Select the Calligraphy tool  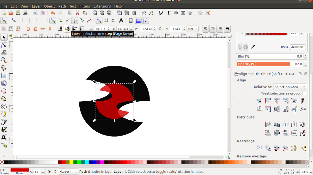(x=4, y=130)
